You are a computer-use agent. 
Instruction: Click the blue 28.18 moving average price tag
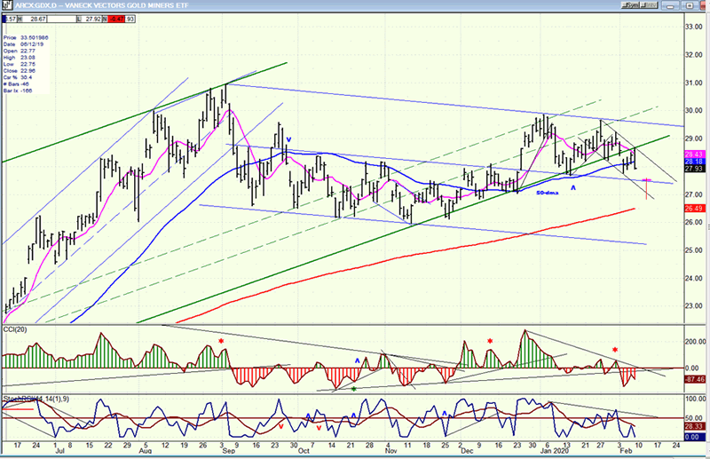pyautogui.click(x=695, y=162)
